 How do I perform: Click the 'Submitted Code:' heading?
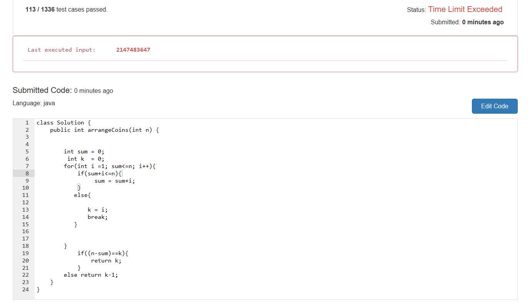coord(42,90)
